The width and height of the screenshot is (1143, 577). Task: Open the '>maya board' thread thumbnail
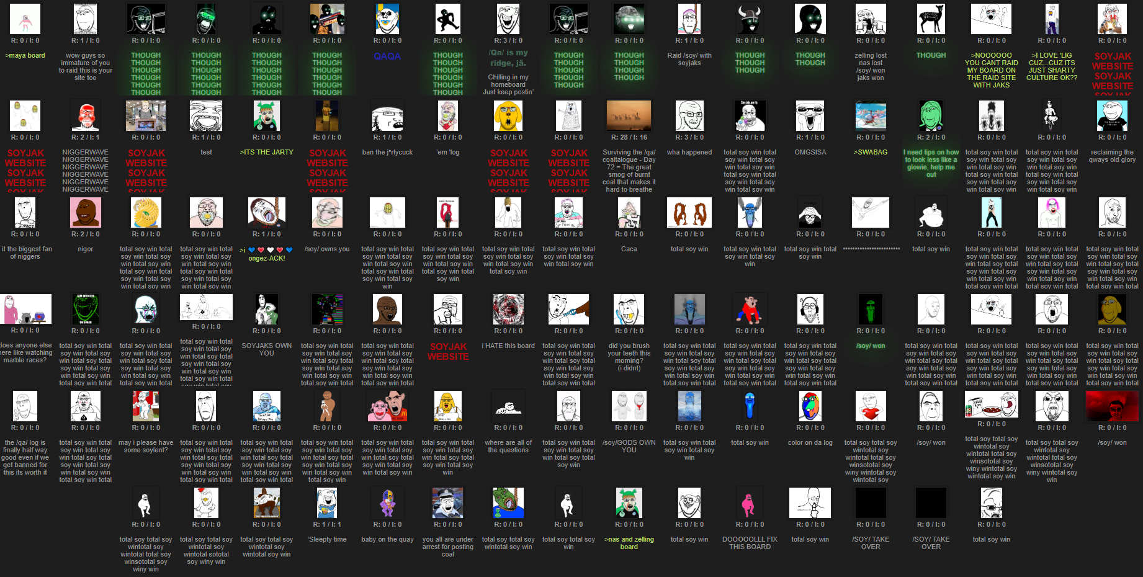tap(25, 19)
